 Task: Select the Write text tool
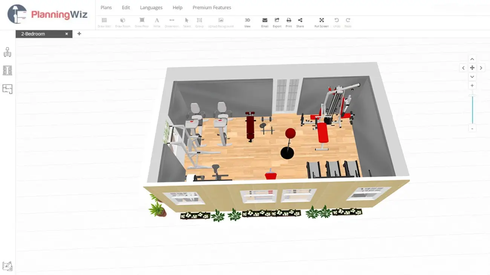click(x=157, y=22)
